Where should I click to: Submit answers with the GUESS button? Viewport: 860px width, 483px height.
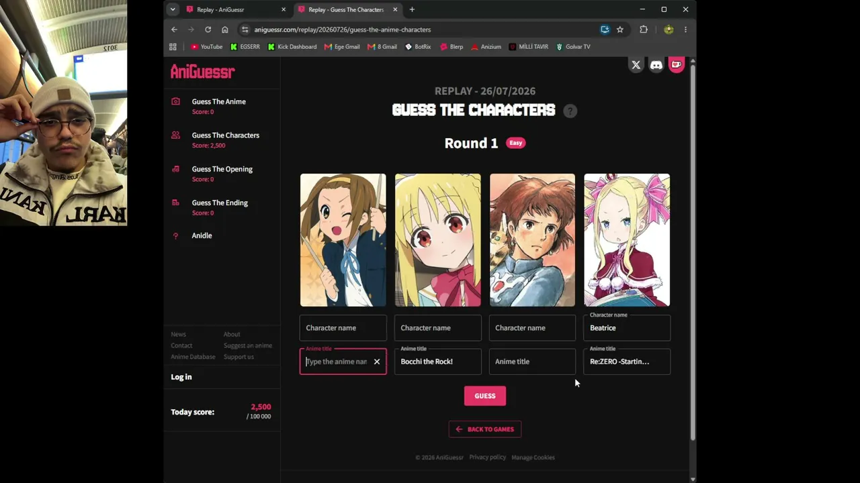click(x=485, y=396)
